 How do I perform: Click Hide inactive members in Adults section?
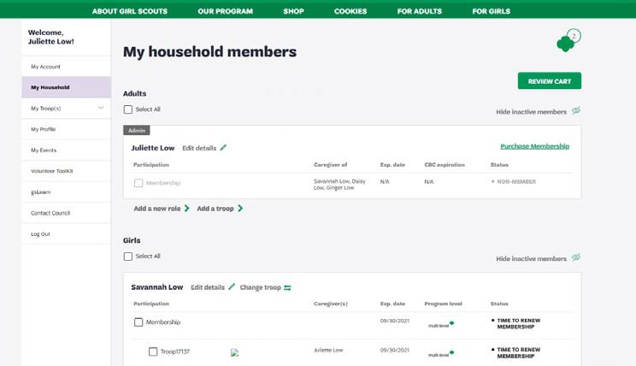point(532,111)
